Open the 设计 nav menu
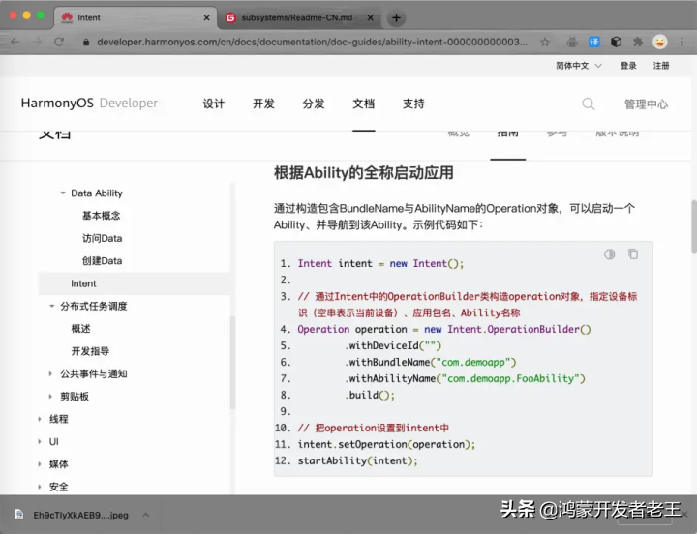 pos(214,104)
